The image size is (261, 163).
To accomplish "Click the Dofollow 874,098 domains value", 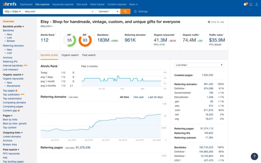I will pyautogui.click(x=208, y=88).
